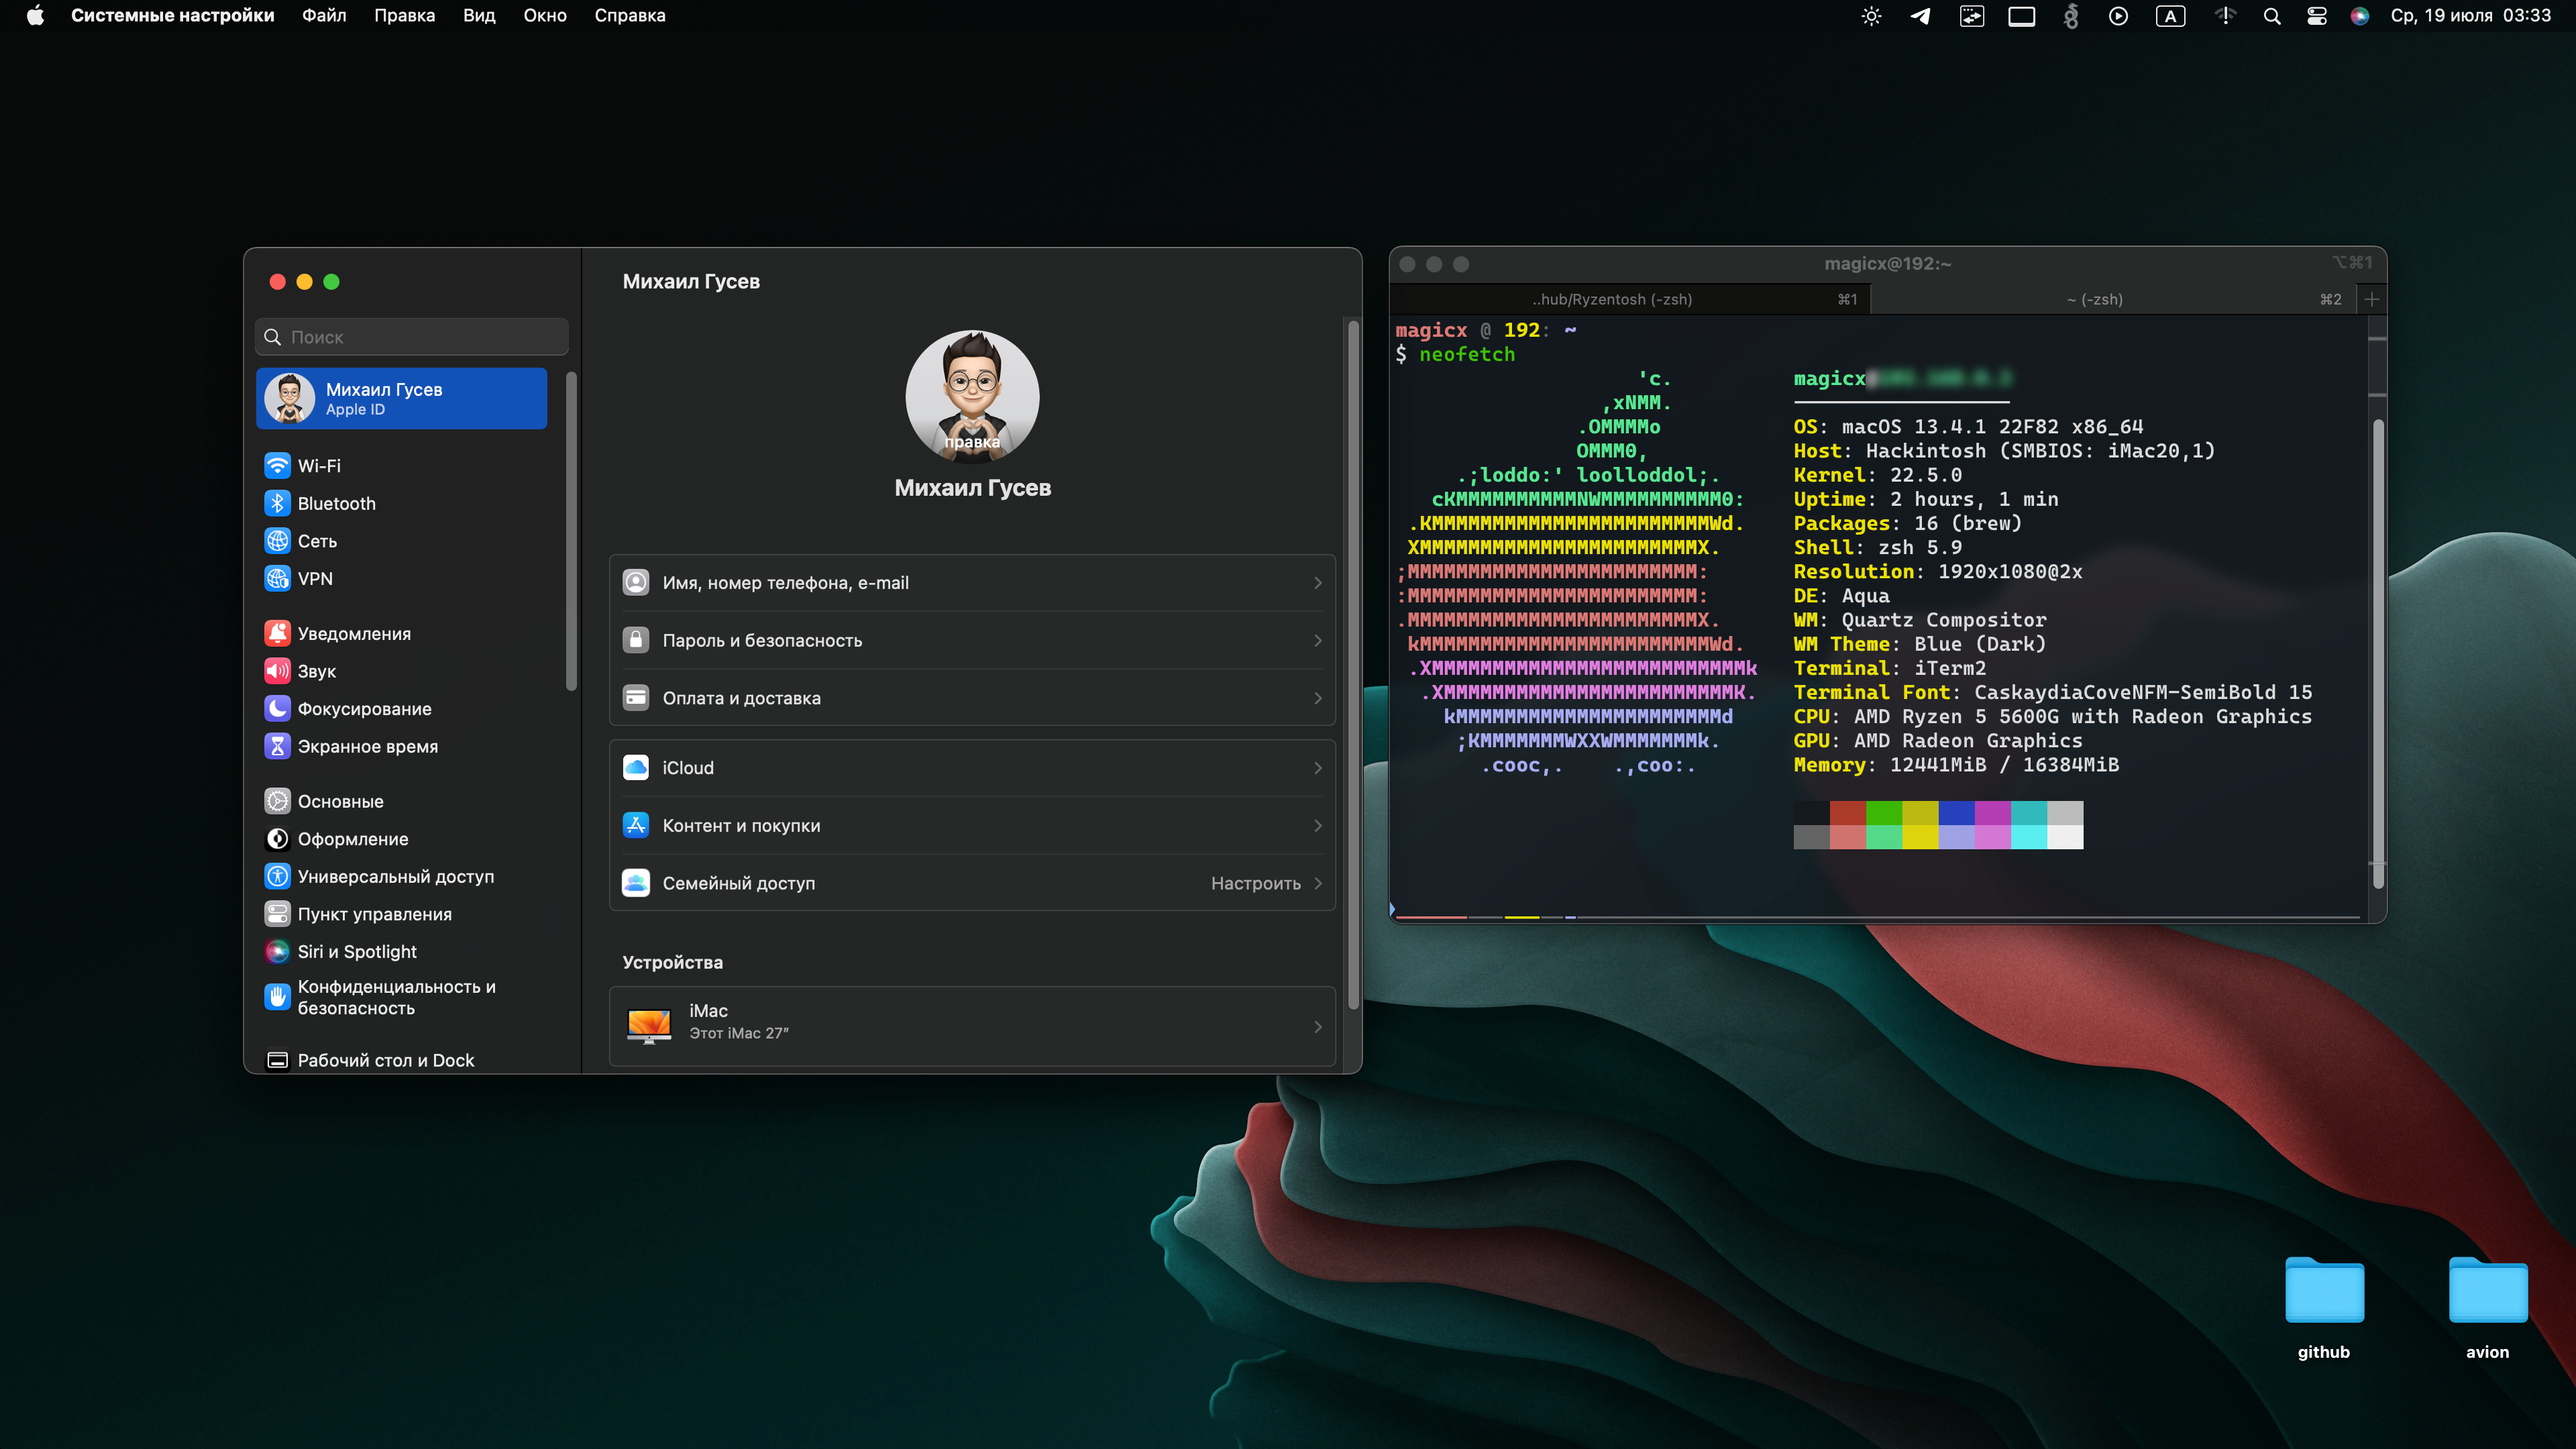Open the Вид menu
The height and width of the screenshot is (1449, 2576).
pyautogui.click(x=479, y=16)
